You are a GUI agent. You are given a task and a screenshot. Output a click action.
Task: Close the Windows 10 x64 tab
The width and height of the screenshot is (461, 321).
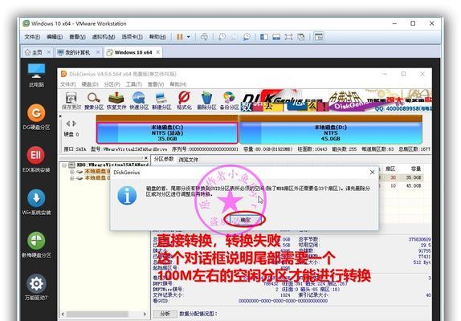[x=158, y=52]
